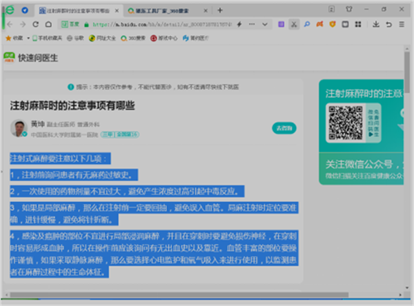The width and height of the screenshot is (414, 306).
Task: Open the downloads icon
Action: coord(376,25)
